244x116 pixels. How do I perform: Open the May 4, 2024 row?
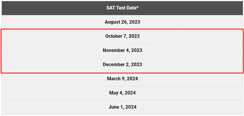(x=122, y=93)
